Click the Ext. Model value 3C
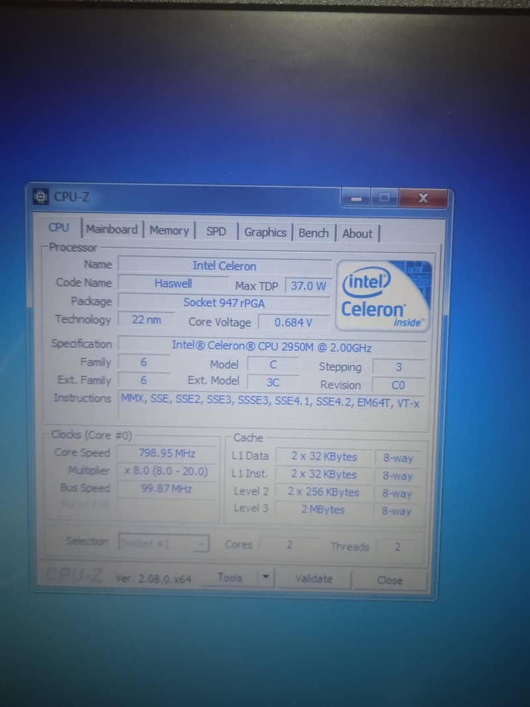Screen dimensions: 530x707 (273, 383)
